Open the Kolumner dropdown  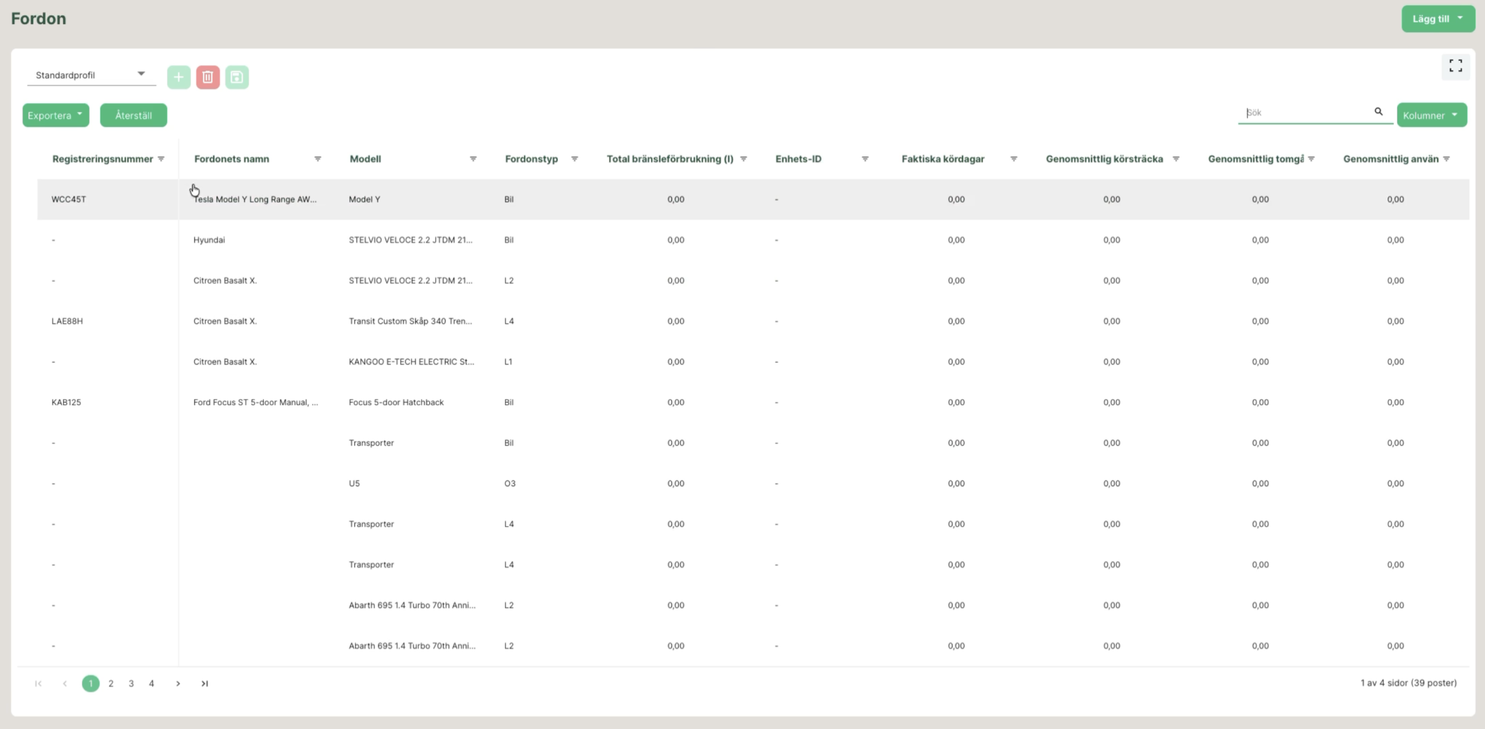click(1432, 115)
